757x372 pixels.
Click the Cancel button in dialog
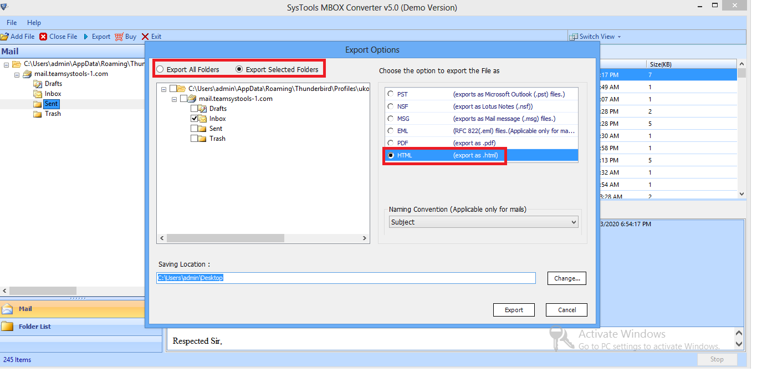[x=566, y=310]
